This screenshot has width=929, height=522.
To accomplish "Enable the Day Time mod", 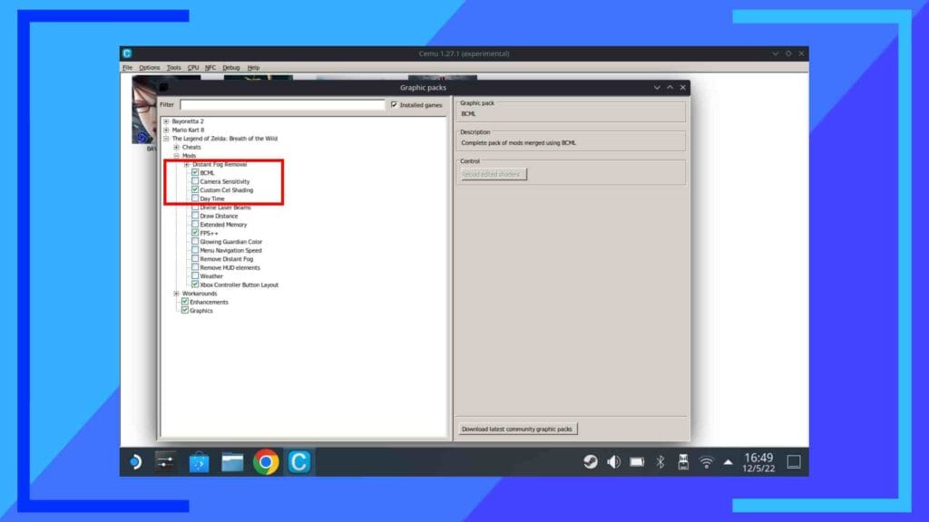I will click(x=195, y=198).
